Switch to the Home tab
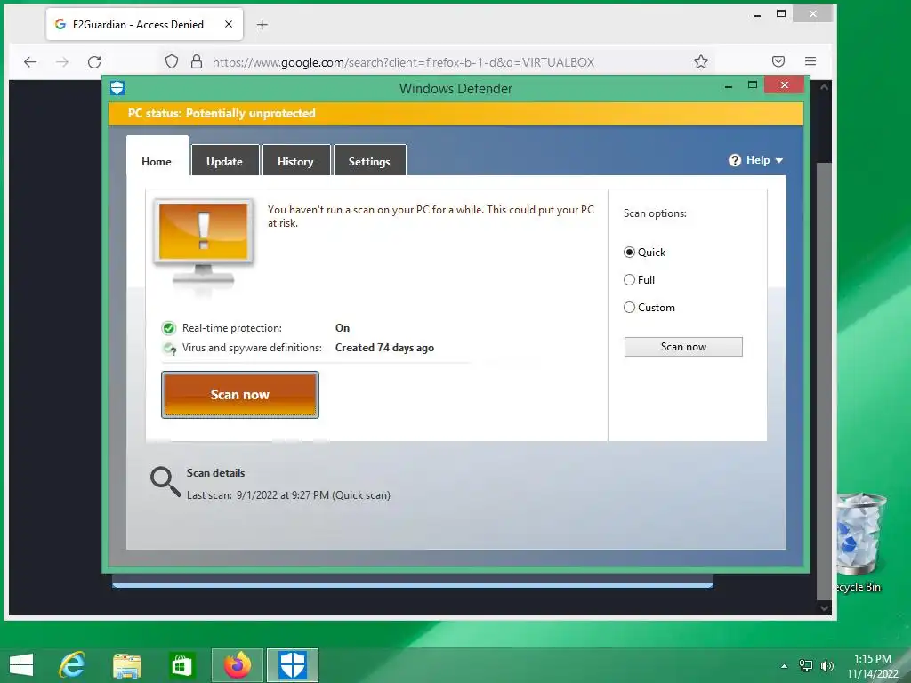Viewport: 911px width, 683px height. coord(157,162)
